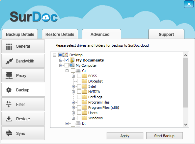This screenshot has width=195, height=144.
Task: Expand the My Documents node
Action: 61,60
